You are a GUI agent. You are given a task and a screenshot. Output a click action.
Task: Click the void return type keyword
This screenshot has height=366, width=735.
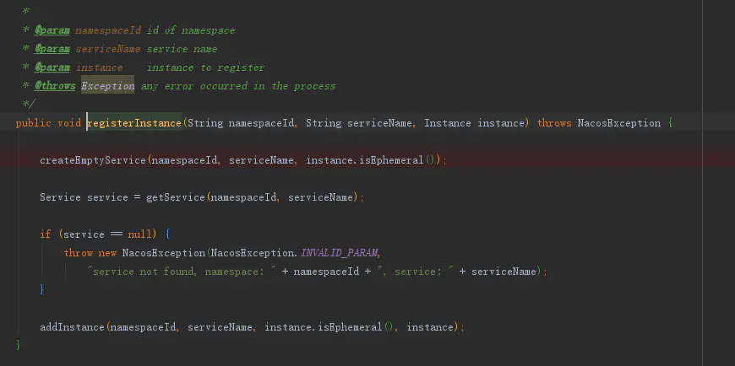point(69,123)
